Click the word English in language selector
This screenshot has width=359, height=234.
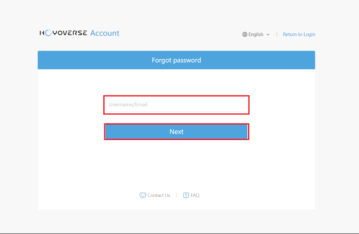click(x=256, y=34)
